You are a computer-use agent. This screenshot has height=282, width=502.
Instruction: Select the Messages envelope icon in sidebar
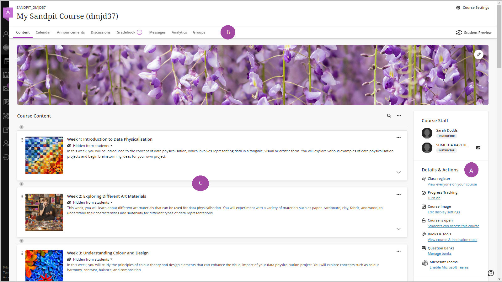coord(6,88)
